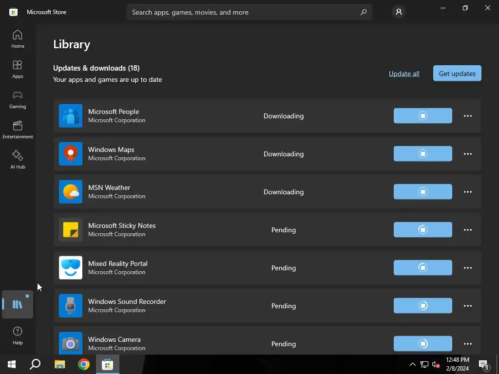Click the Microsoft People app name
Viewport: 499px width, 374px height.
tap(114, 112)
